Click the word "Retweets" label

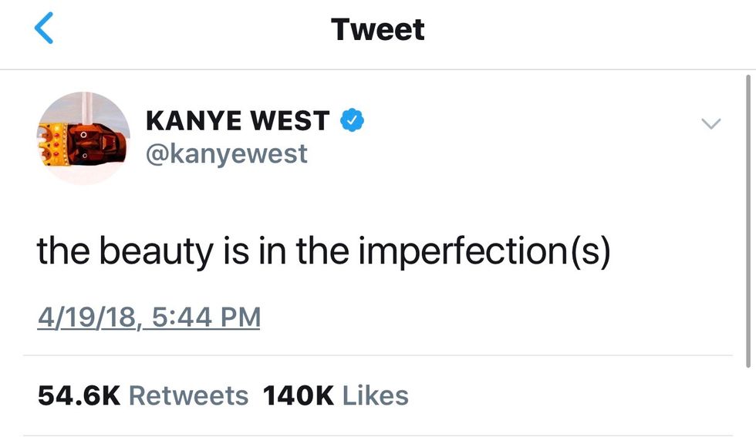[x=188, y=395]
